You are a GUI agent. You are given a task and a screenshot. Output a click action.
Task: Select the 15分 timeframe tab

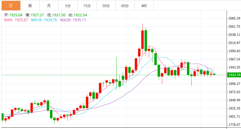click(87, 5)
